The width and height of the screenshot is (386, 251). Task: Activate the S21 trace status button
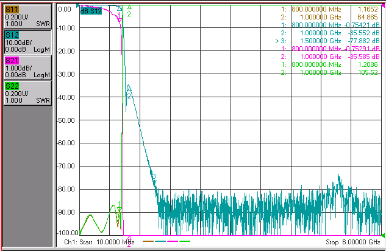27,67
